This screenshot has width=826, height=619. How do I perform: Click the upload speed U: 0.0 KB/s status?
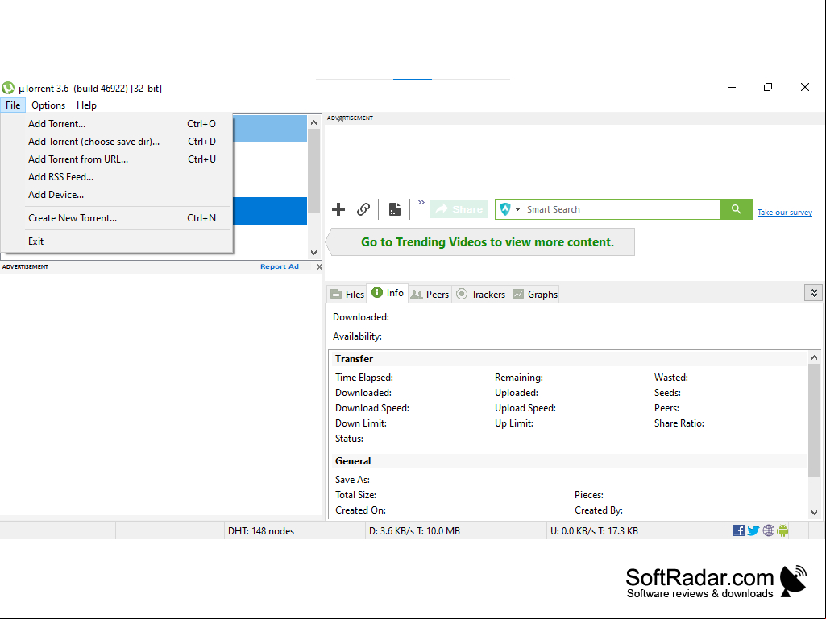pos(594,531)
